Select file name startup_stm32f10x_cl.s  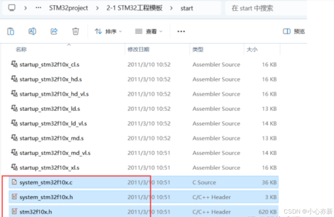coord(49,65)
